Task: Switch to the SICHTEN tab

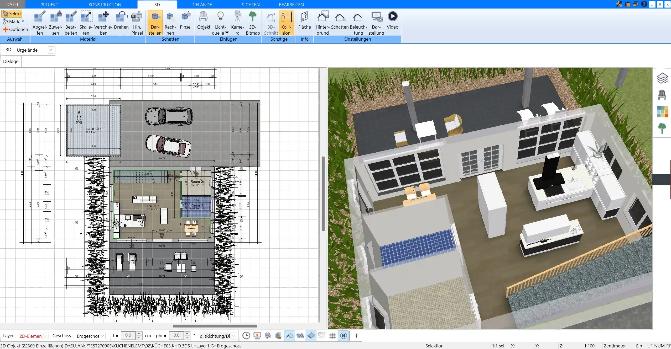Action: pos(251,4)
